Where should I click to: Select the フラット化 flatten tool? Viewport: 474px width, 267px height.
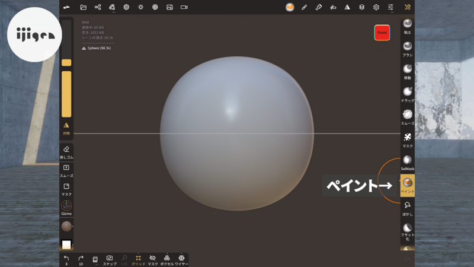point(408,232)
